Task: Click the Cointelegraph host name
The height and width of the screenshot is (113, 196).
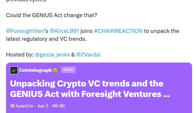Action: (x=35, y=70)
